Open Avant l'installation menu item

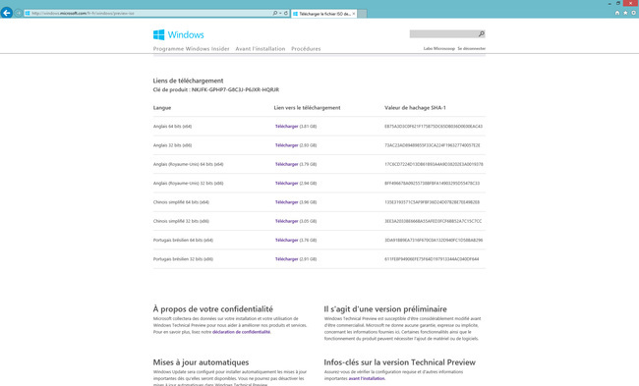[260, 48]
